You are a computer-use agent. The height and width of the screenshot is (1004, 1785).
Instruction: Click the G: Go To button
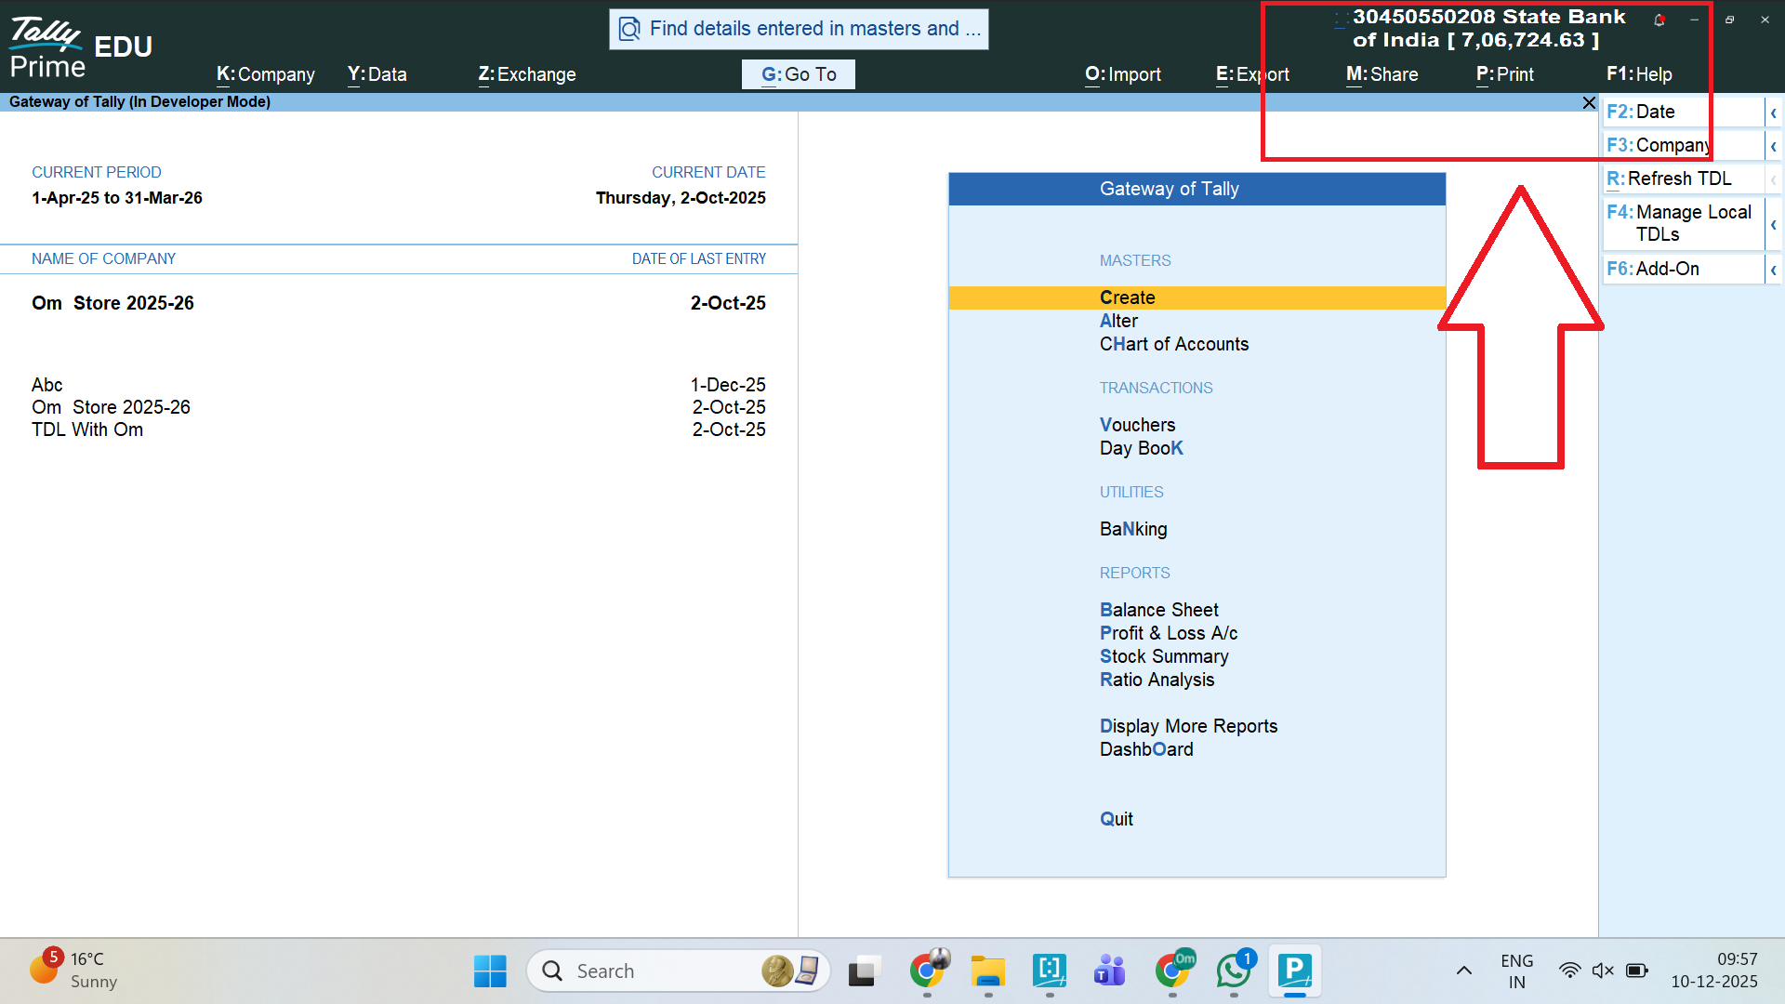(798, 74)
